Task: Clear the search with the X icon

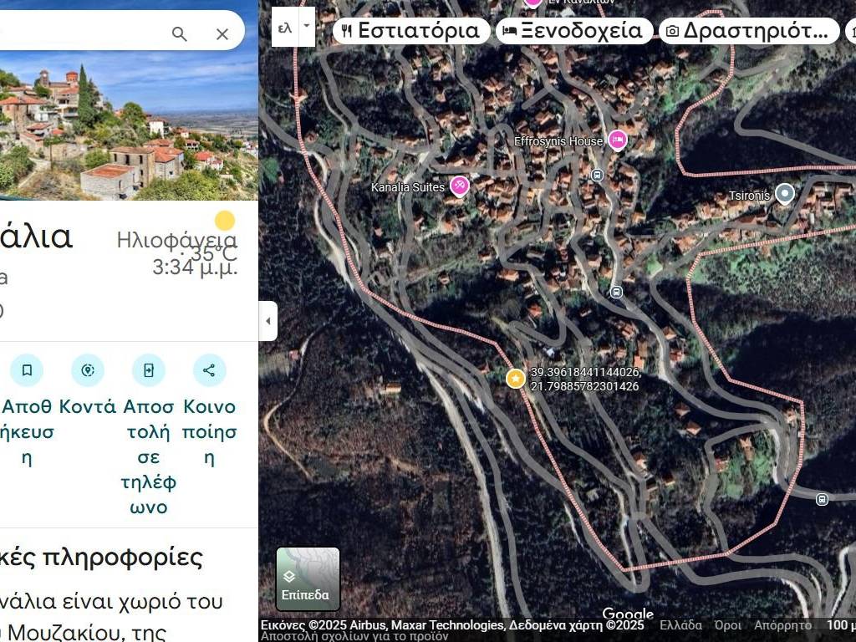Action: [x=222, y=33]
